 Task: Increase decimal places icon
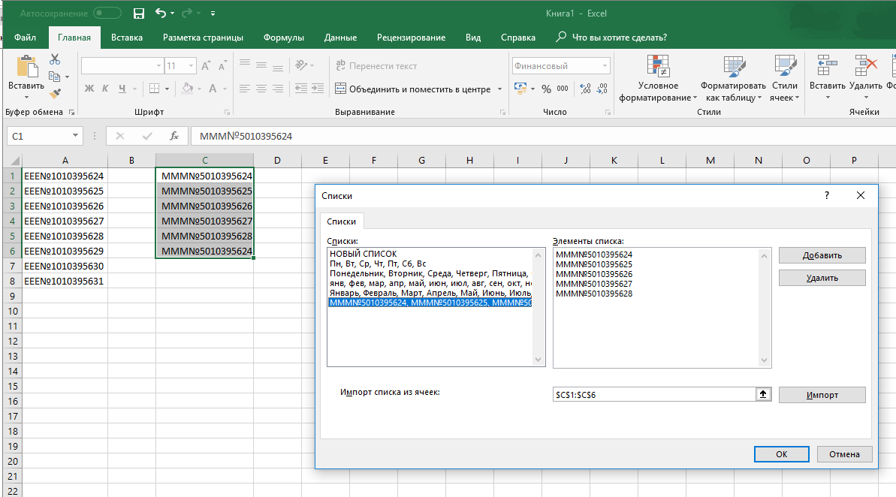(585, 89)
